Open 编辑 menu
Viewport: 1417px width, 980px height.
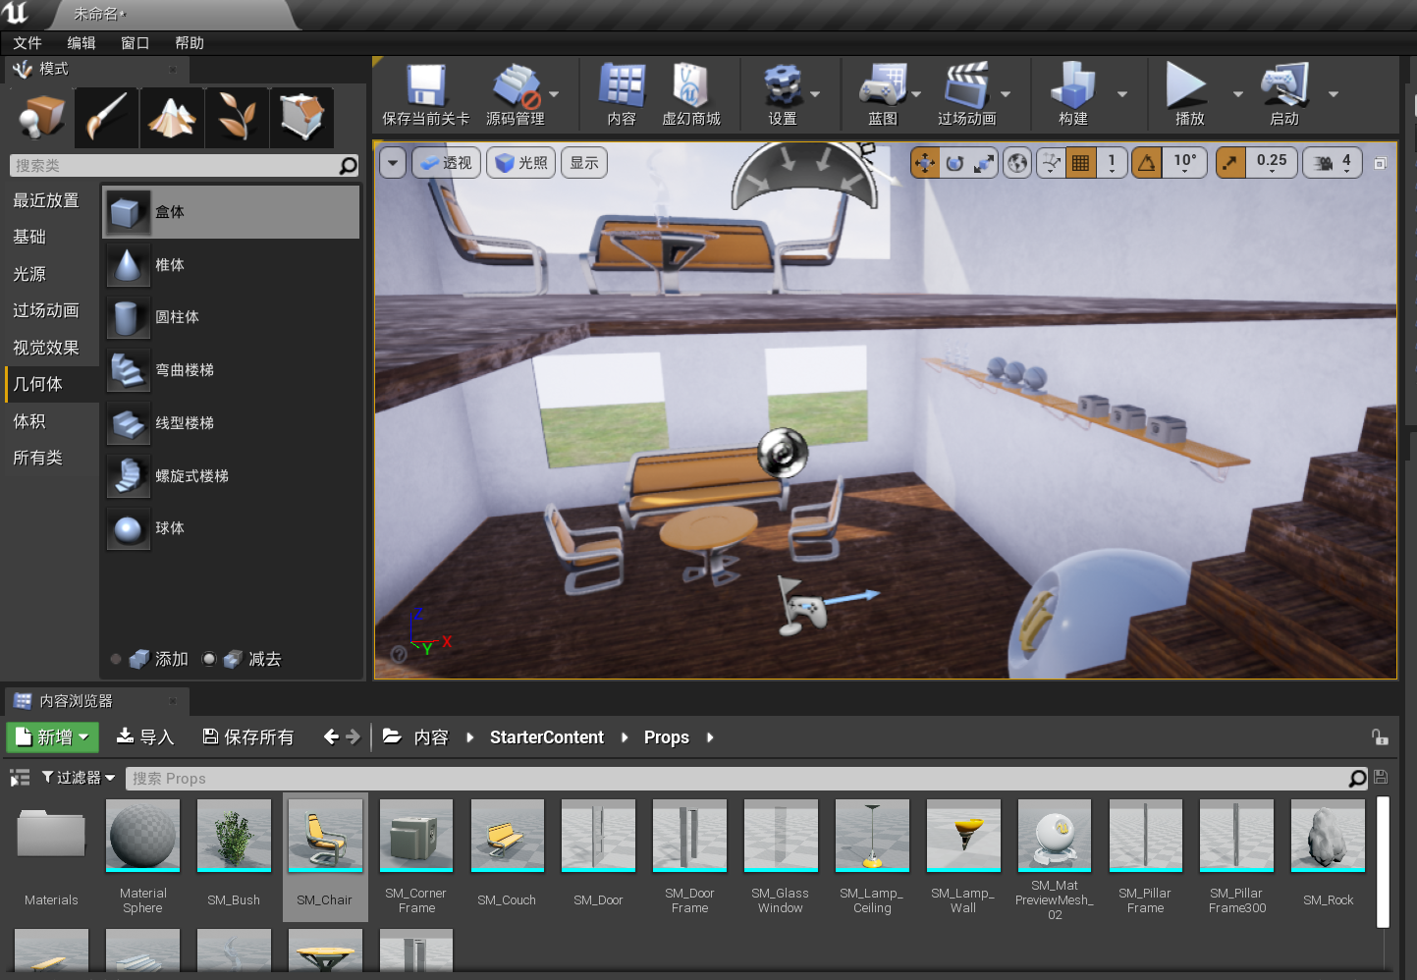[x=82, y=43]
